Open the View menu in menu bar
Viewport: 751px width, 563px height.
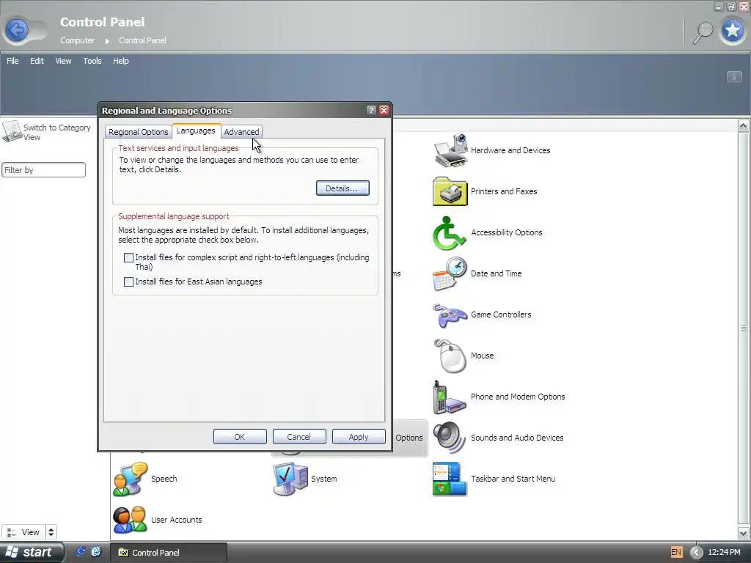(63, 61)
